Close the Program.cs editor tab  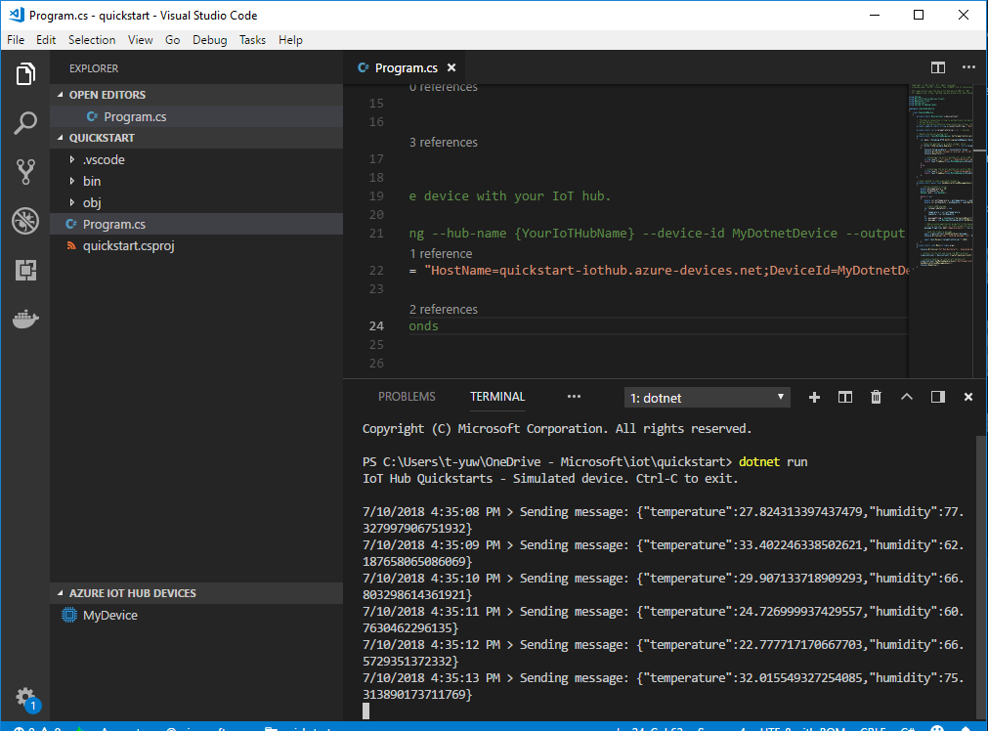click(451, 67)
